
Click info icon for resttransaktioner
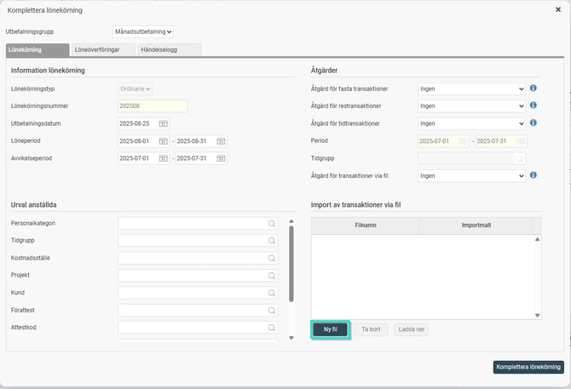tap(534, 106)
